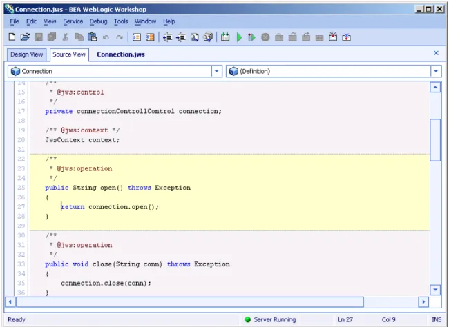
Task: Click the vertical scrollbar thumb
Action: point(435,140)
